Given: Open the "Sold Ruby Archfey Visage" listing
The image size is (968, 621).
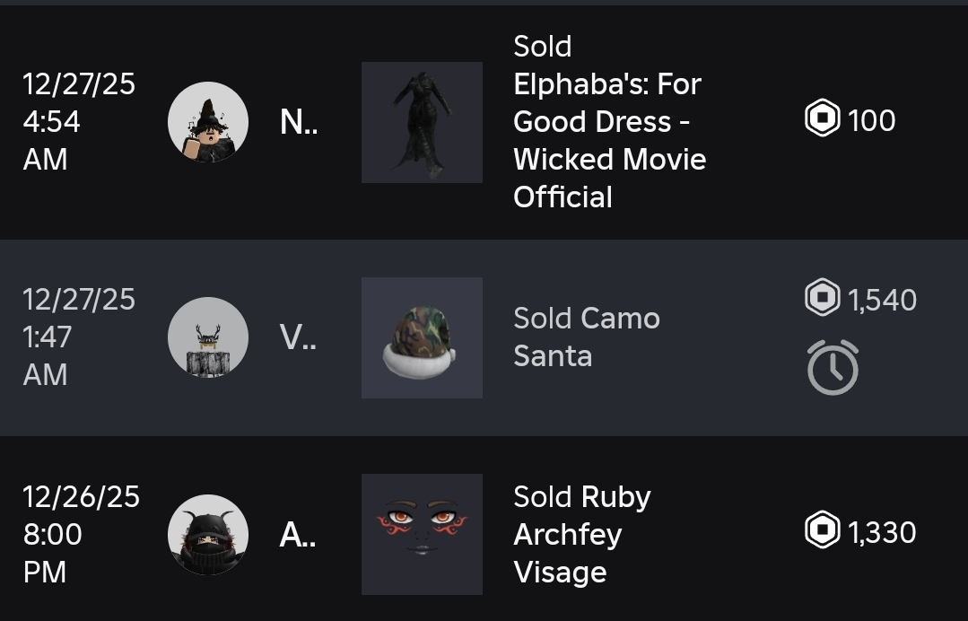Looking at the screenshot, I should point(581,535).
